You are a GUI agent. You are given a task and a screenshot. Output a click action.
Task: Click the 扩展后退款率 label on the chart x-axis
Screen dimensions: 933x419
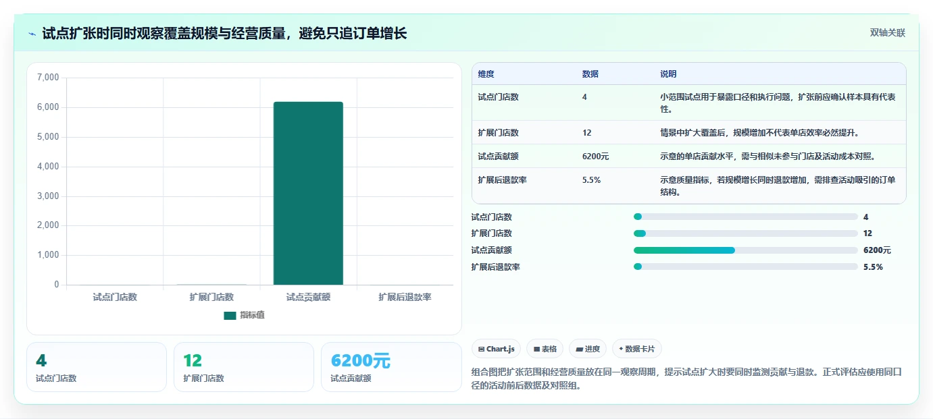(x=405, y=297)
